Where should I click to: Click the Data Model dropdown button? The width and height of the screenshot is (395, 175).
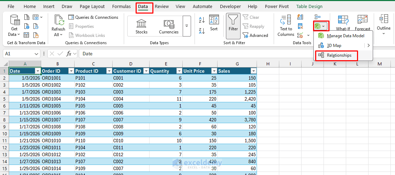320,26
